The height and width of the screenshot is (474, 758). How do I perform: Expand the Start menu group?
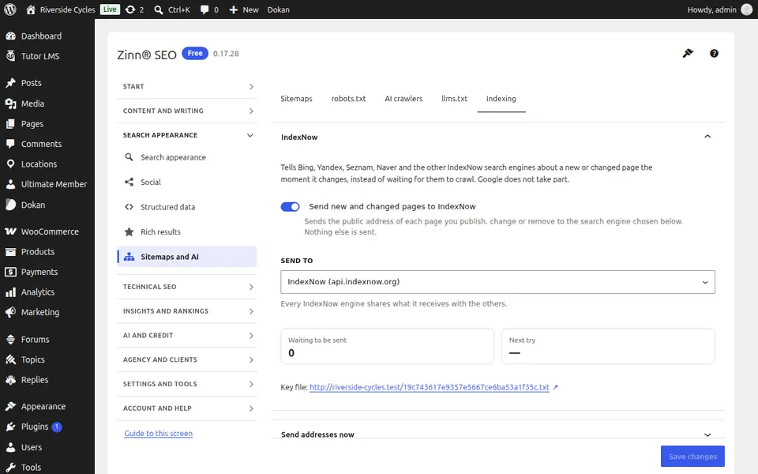tap(186, 87)
